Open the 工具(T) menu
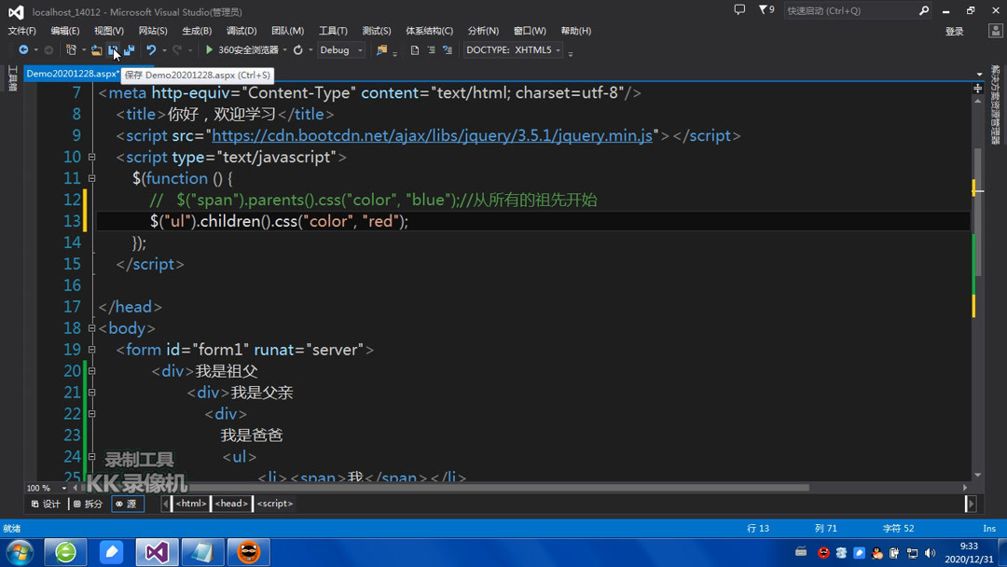 [x=332, y=30]
